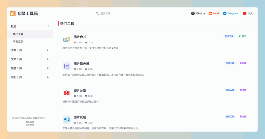Click the #1 热门 badge
This screenshot has height=139, width=265.
click(x=242, y=36)
